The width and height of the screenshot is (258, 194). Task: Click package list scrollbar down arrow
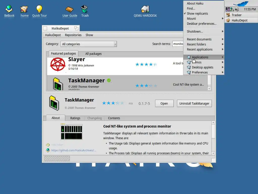pos(209,89)
